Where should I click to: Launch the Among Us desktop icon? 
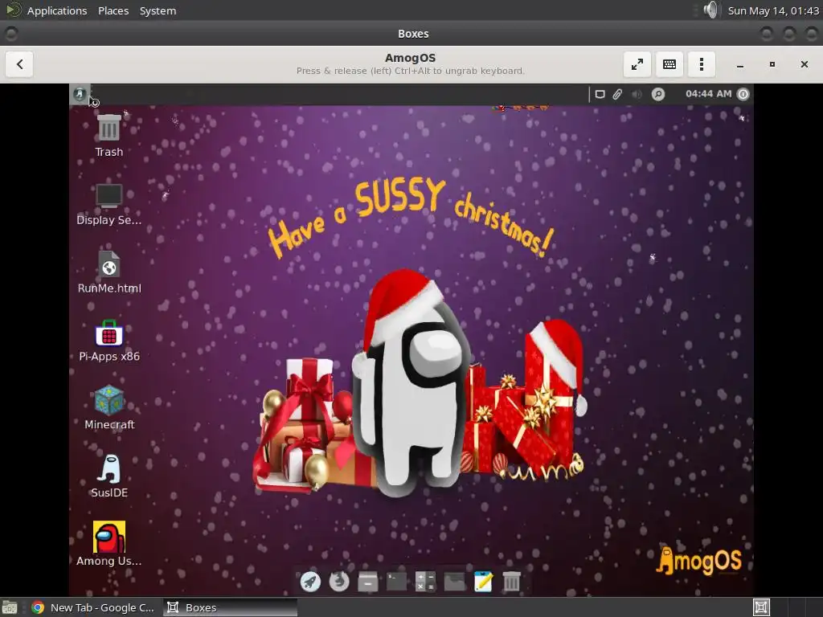(x=109, y=537)
